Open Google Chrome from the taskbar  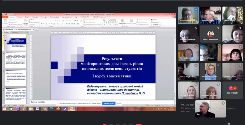[44, 109]
